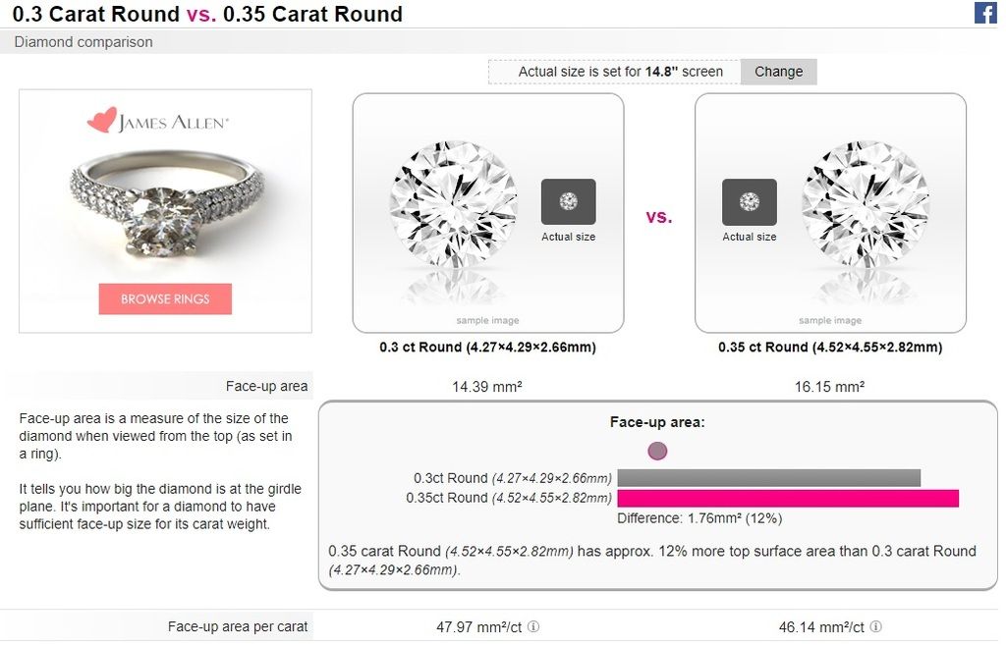Click the 0.3 ct Round dimensions caption
The width and height of the screenshot is (1006, 646).
[x=487, y=348]
